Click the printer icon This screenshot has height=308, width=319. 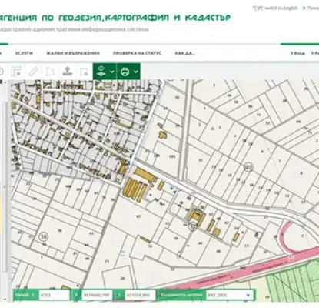125,72
